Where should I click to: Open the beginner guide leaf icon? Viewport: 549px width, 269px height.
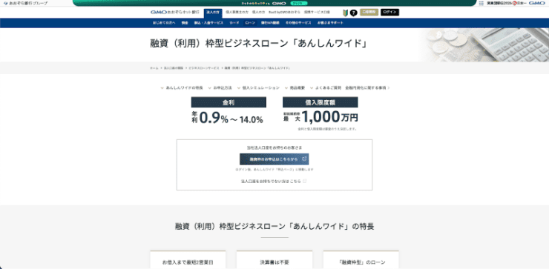tap(346, 13)
